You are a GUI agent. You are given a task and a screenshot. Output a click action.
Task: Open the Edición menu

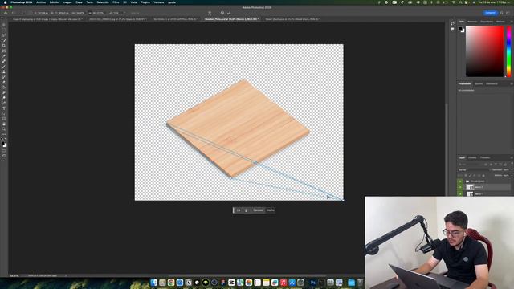pos(54,2)
